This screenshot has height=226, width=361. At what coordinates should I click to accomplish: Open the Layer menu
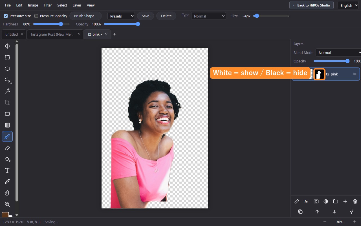77,5
